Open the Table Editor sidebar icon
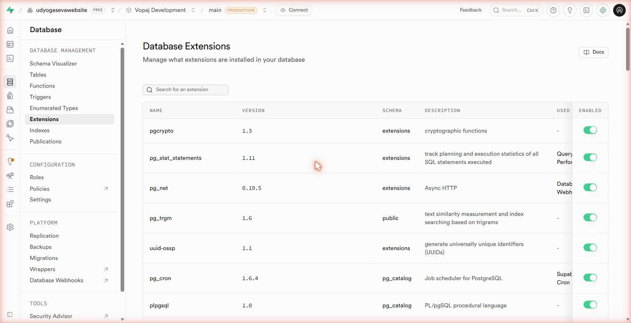Screen dimensions: 631x323 pyautogui.click(x=10, y=44)
